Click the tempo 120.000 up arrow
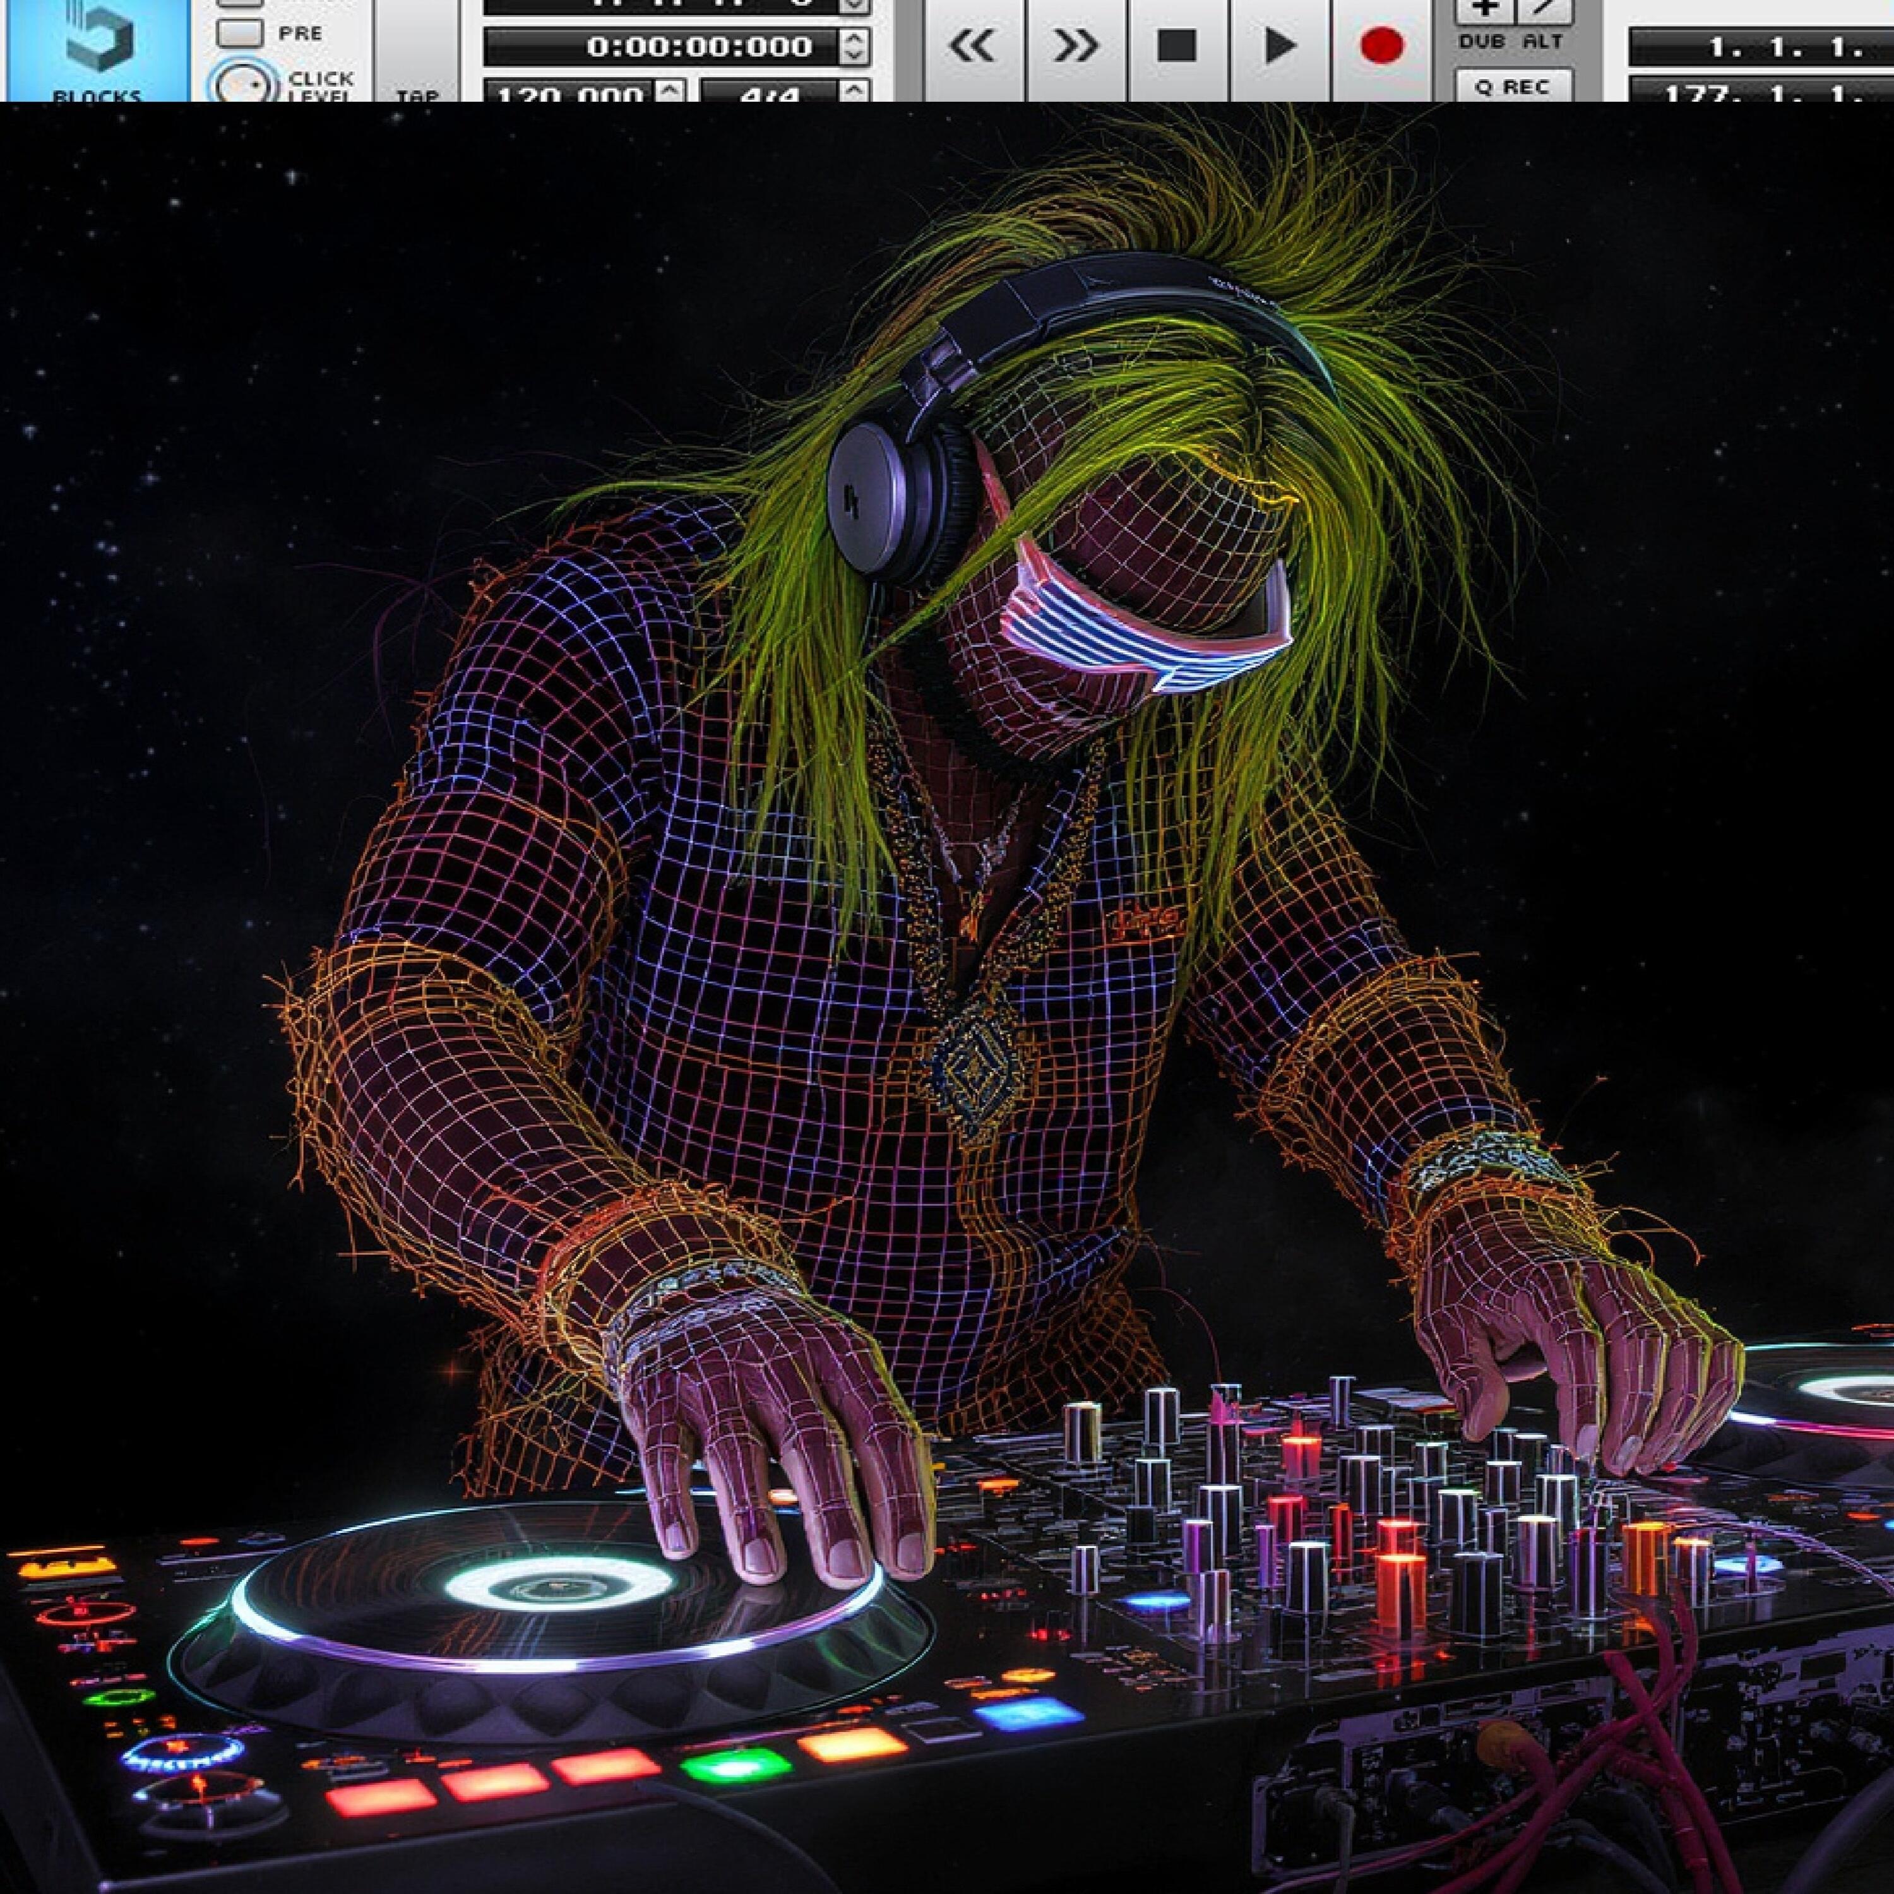Viewport: 1894px width, 1894px height. 670,89
